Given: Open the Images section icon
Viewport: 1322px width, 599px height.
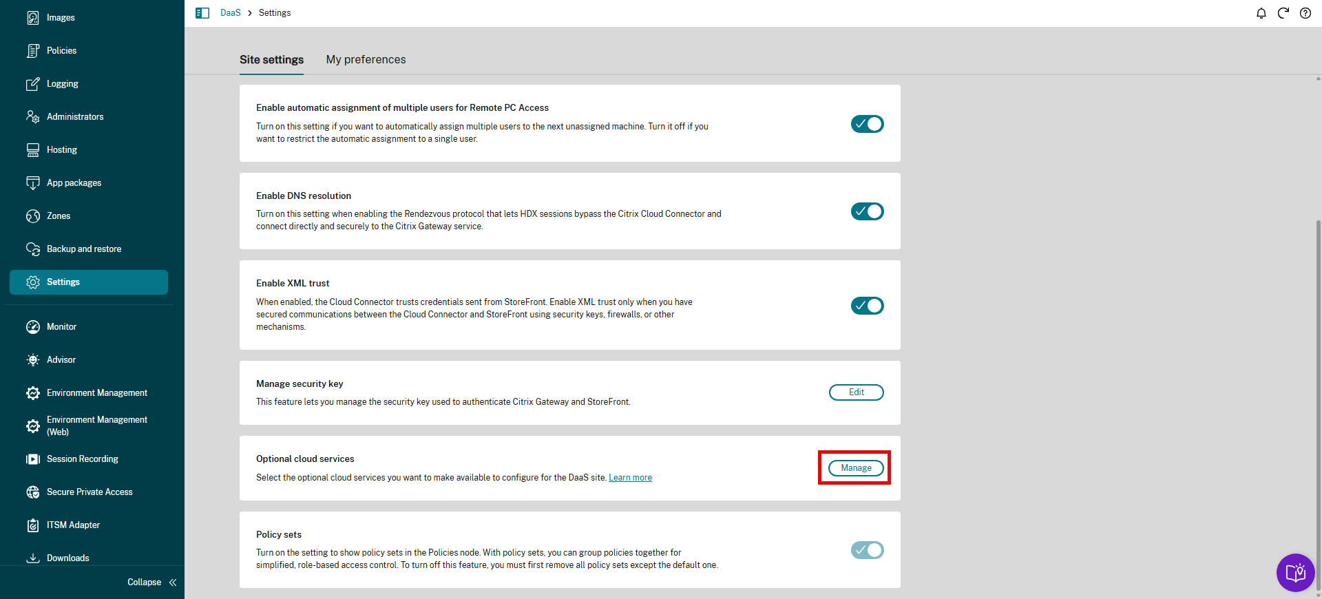Looking at the screenshot, I should coord(33,18).
